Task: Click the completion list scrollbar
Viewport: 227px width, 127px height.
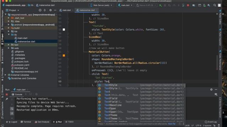Action: pyautogui.click(x=185, y=86)
